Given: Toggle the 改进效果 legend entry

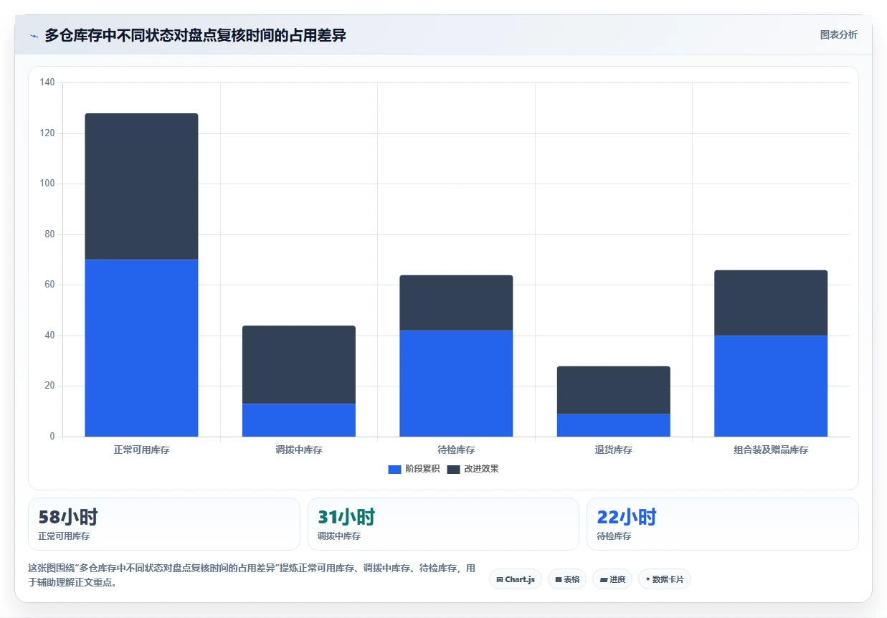Looking at the screenshot, I should click(x=473, y=469).
